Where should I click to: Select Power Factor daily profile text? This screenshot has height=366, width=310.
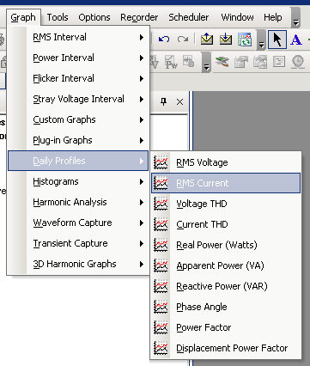click(x=204, y=327)
